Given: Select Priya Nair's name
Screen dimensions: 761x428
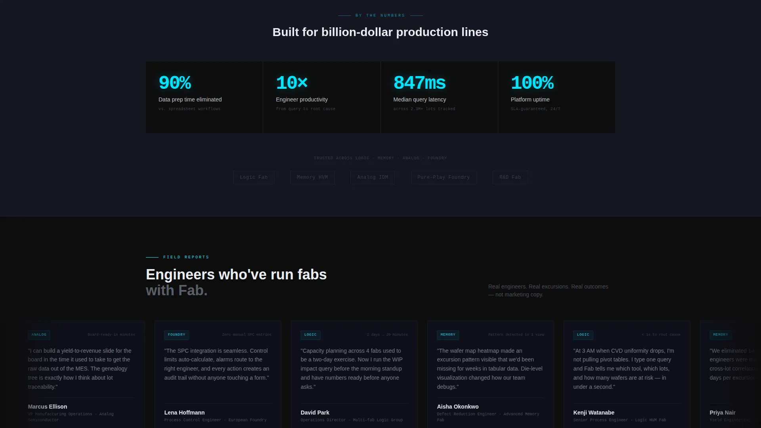Looking at the screenshot, I should pyautogui.click(x=723, y=413).
